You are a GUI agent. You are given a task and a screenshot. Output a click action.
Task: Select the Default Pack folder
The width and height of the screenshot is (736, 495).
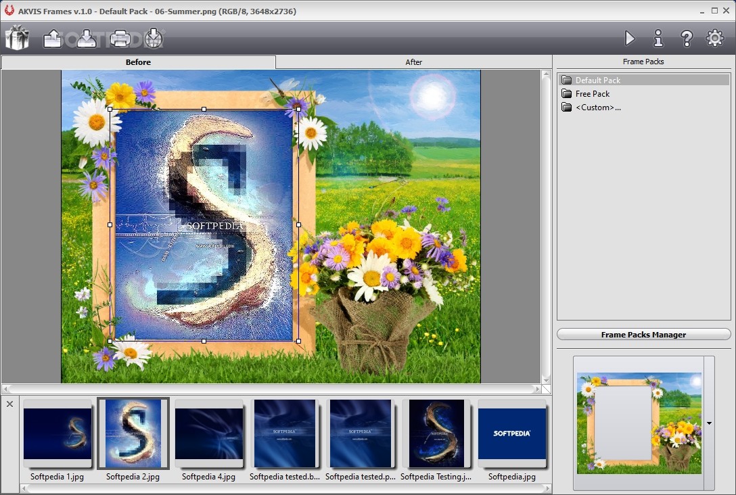(x=643, y=80)
